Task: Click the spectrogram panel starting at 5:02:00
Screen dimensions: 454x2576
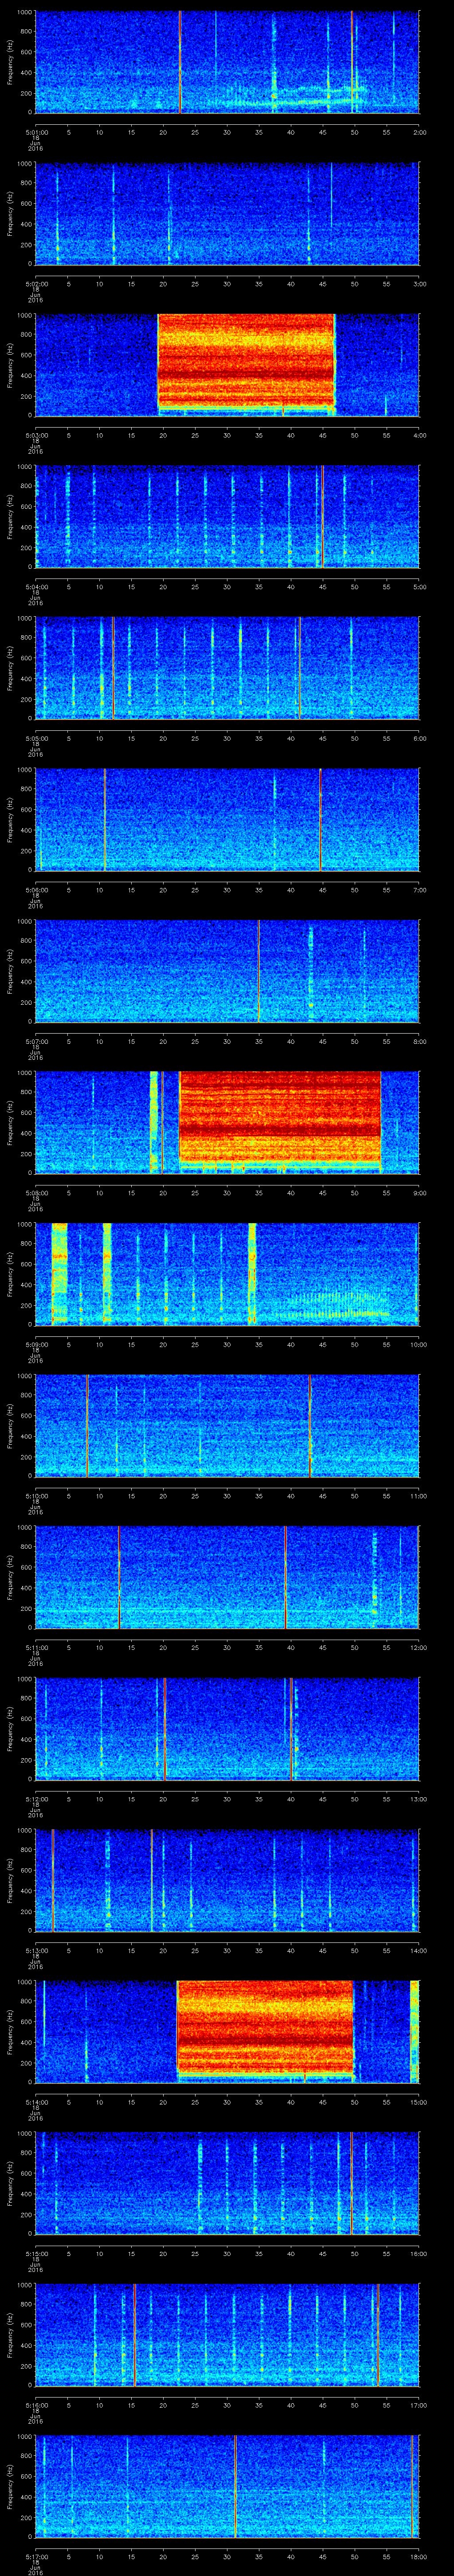Action: coord(227,214)
